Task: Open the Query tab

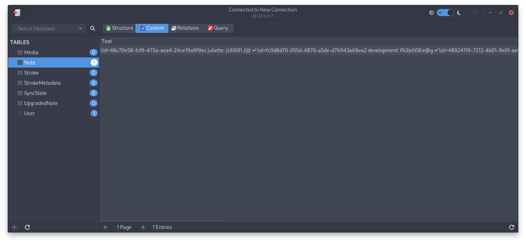Action: (218, 28)
